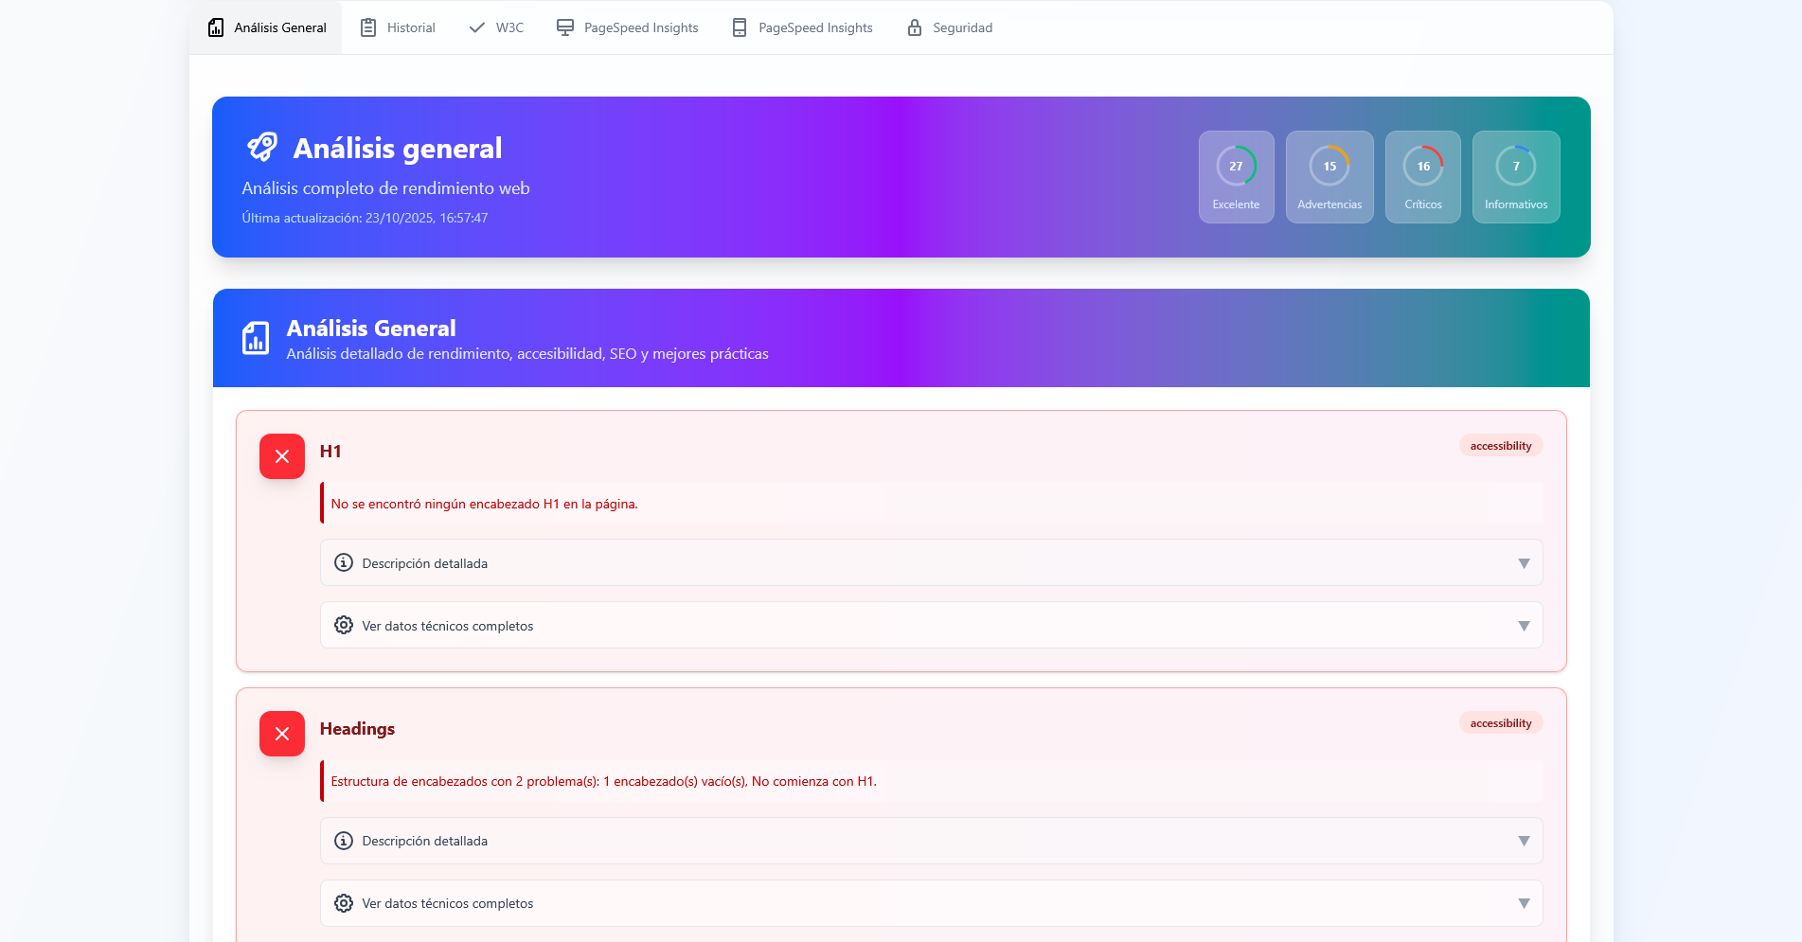The height and width of the screenshot is (942, 1802).
Task: Click the rocket icon beside Análisis general
Action: click(x=262, y=147)
